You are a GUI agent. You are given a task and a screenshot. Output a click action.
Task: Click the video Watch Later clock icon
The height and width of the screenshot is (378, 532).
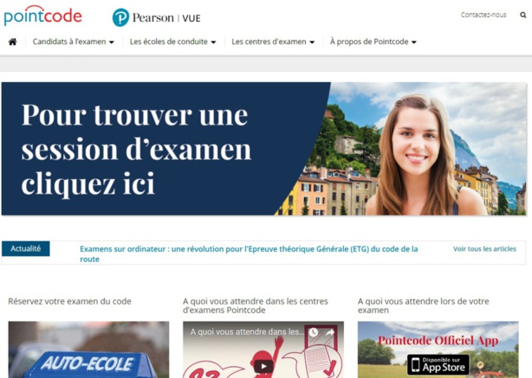point(313,332)
